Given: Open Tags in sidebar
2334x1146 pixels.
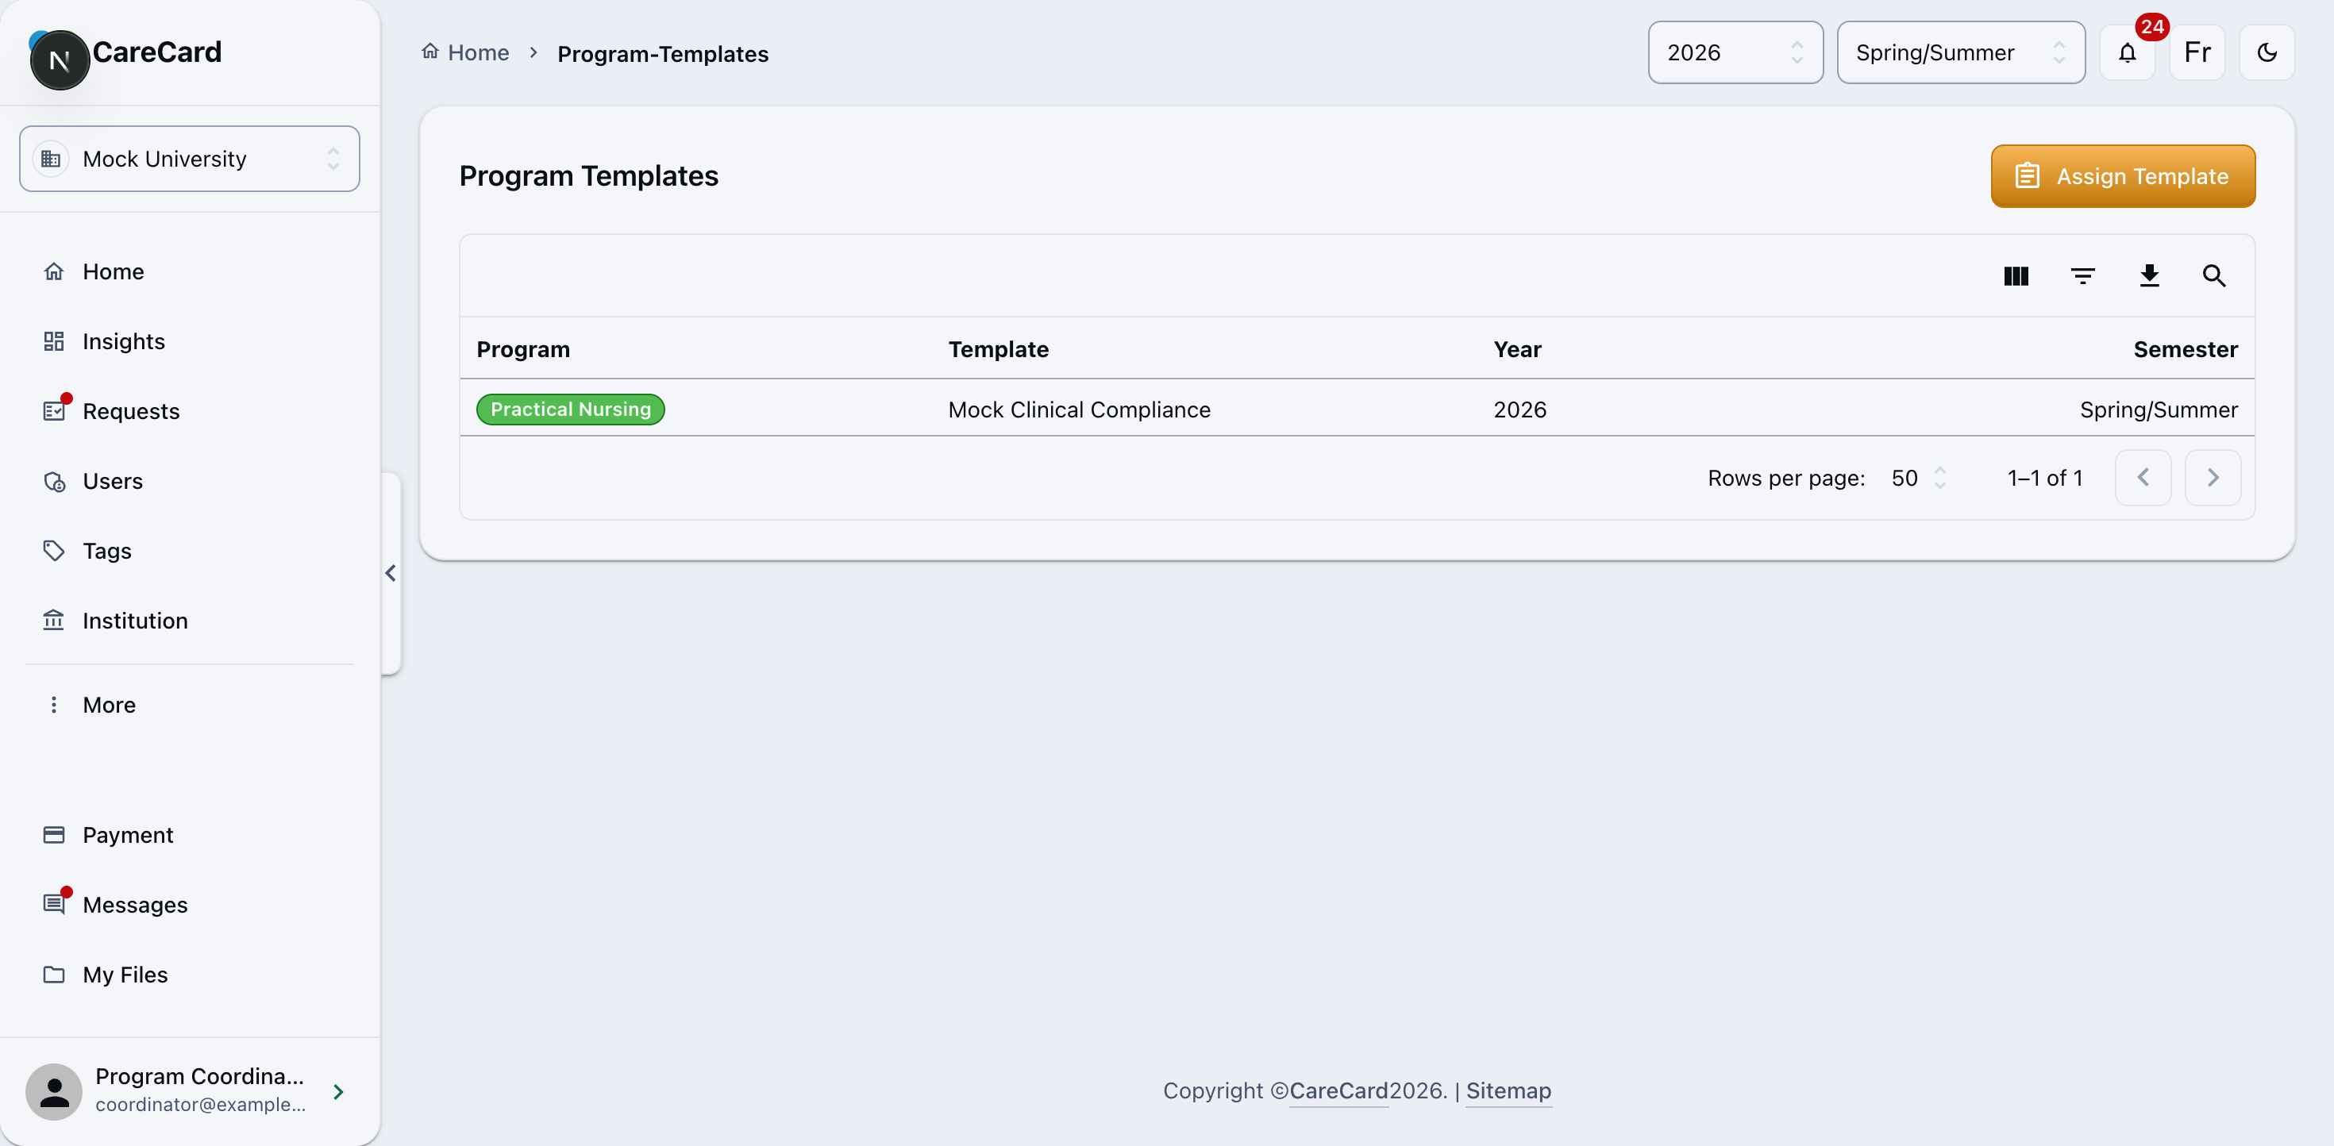Looking at the screenshot, I should pyautogui.click(x=190, y=550).
